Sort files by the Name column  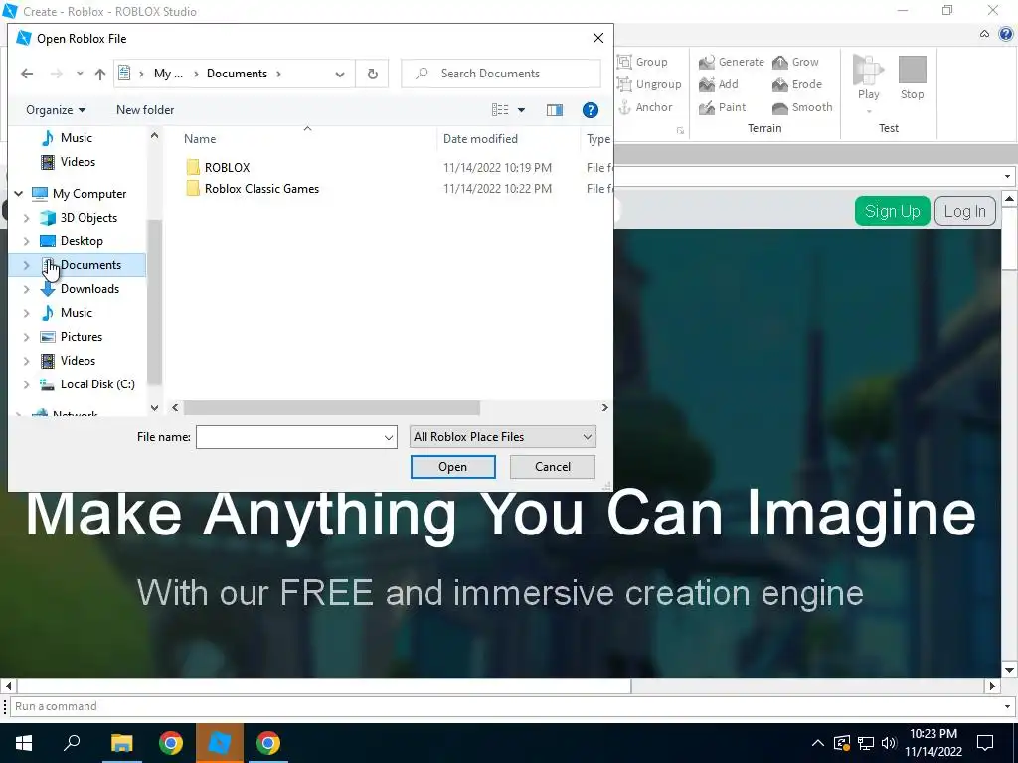(x=200, y=139)
